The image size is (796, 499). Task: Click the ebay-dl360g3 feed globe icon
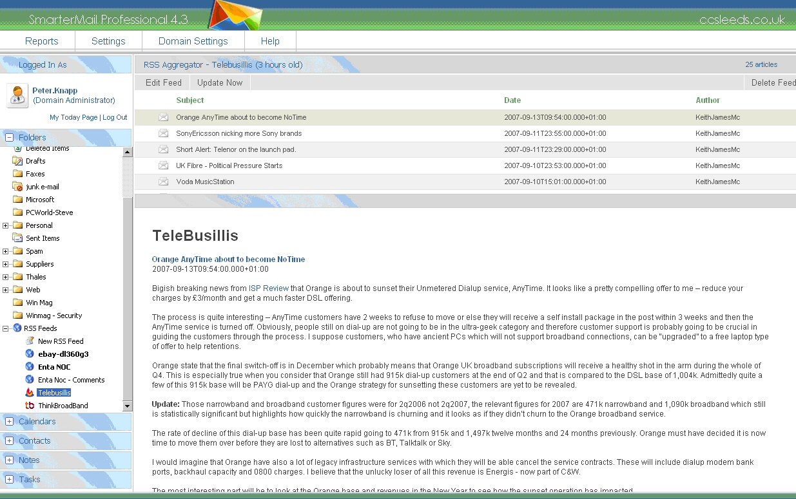(x=30, y=354)
